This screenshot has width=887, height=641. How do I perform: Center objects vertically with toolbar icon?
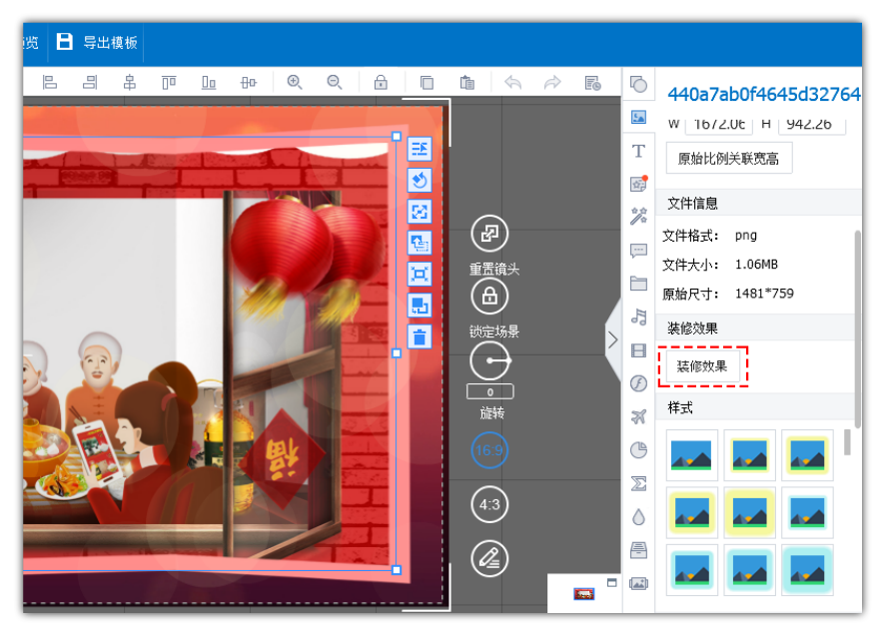(x=249, y=83)
